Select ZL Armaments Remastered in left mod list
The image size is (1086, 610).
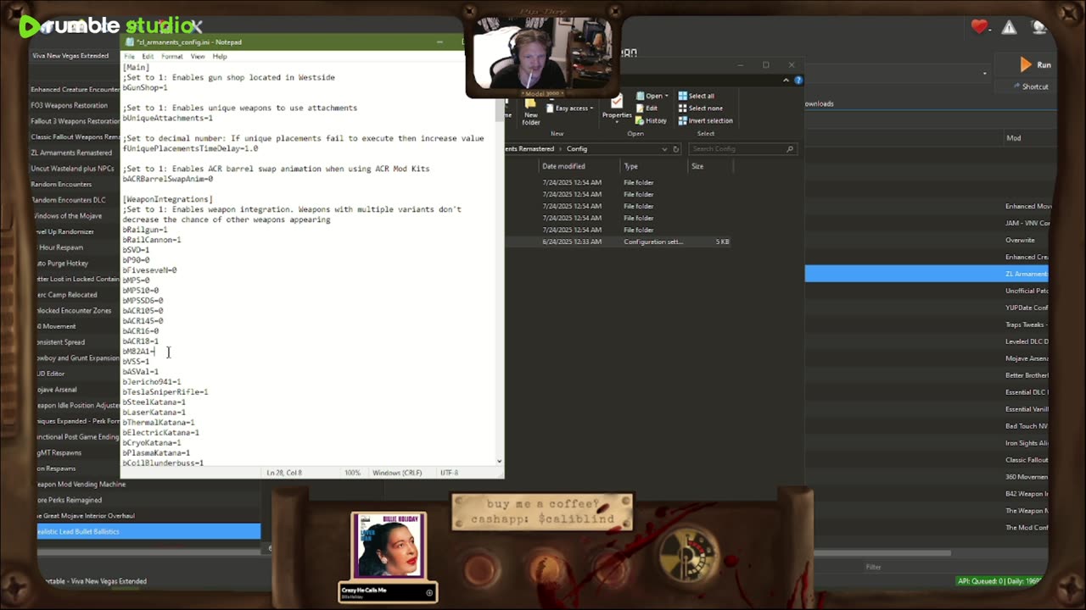click(71, 152)
